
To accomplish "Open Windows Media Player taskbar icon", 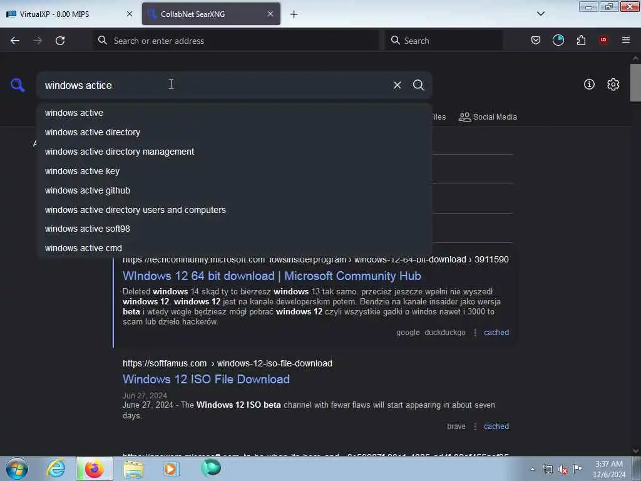I will [171, 468].
